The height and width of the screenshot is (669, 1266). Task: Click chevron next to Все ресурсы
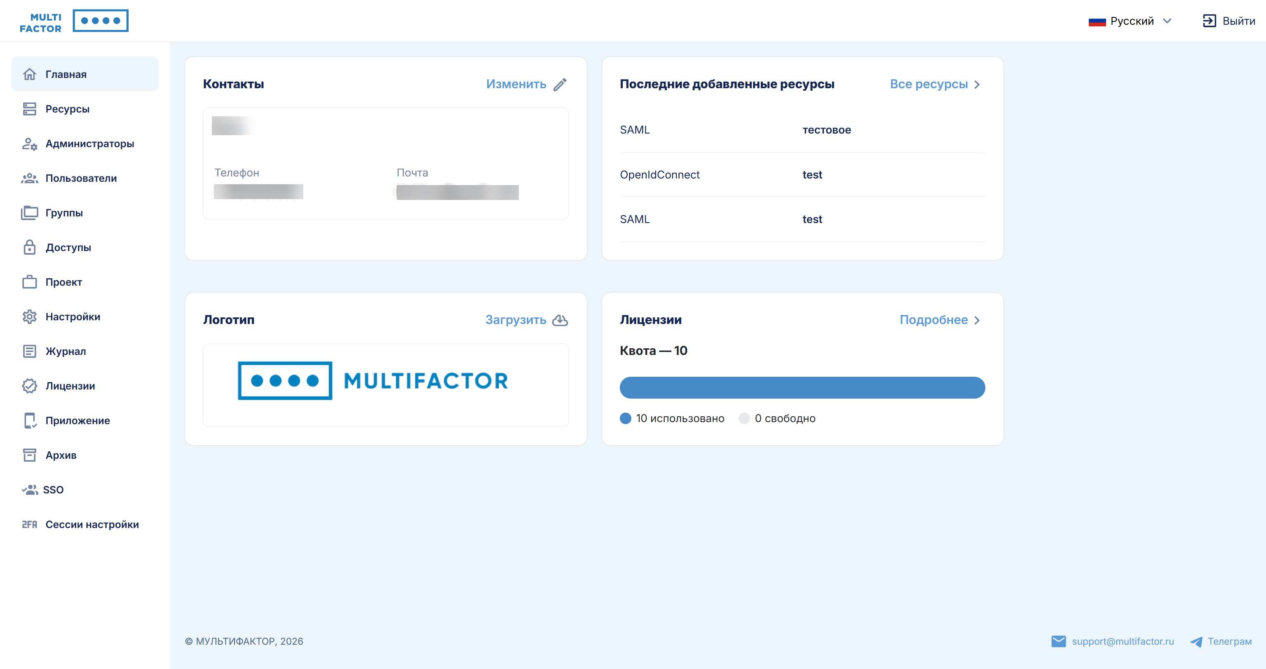pos(977,85)
